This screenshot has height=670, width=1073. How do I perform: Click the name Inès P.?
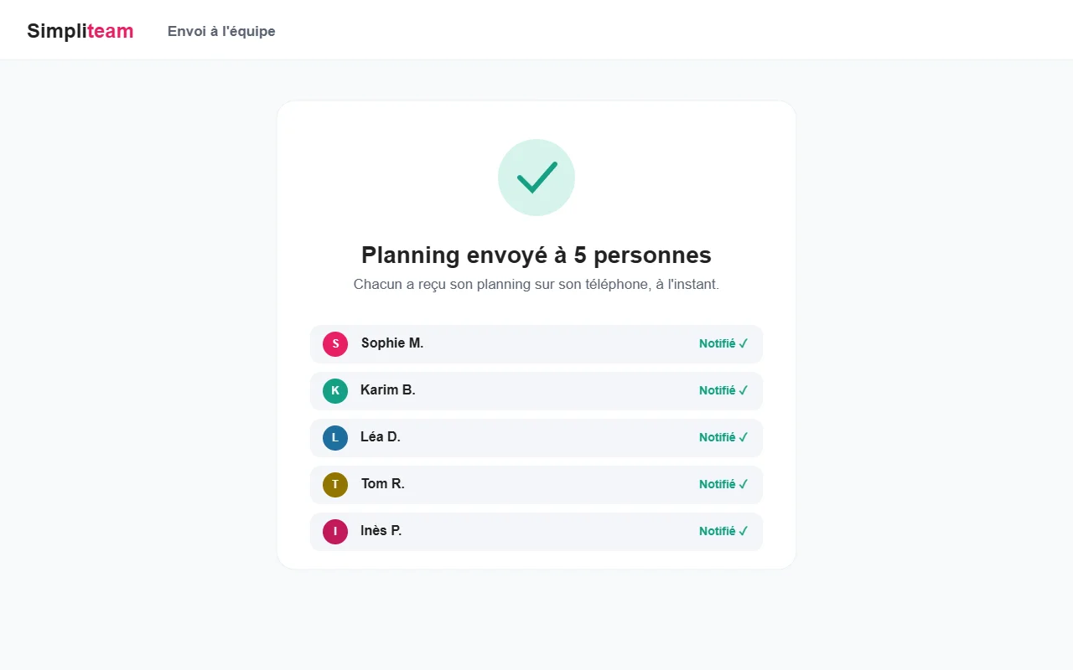(381, 531)
